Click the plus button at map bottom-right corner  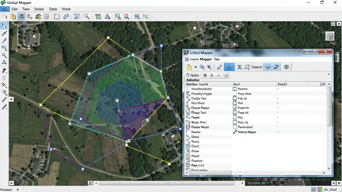339,183
